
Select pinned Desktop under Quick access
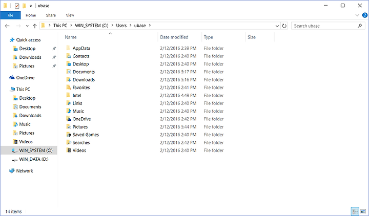click(27, 49)
